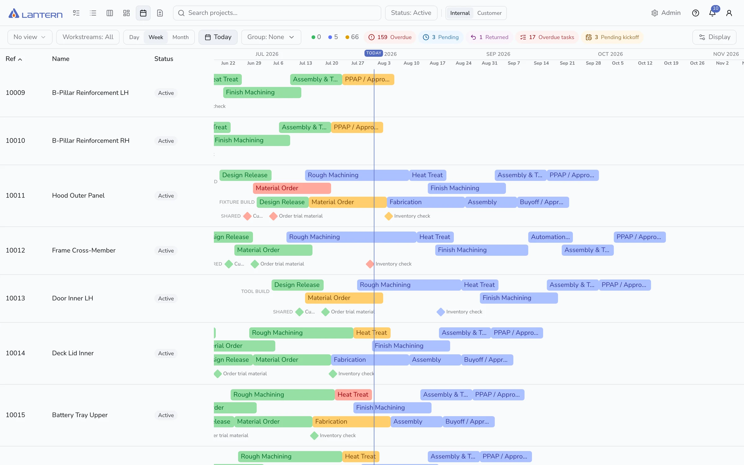Open the notifications bell icon

tap(712, 13)
